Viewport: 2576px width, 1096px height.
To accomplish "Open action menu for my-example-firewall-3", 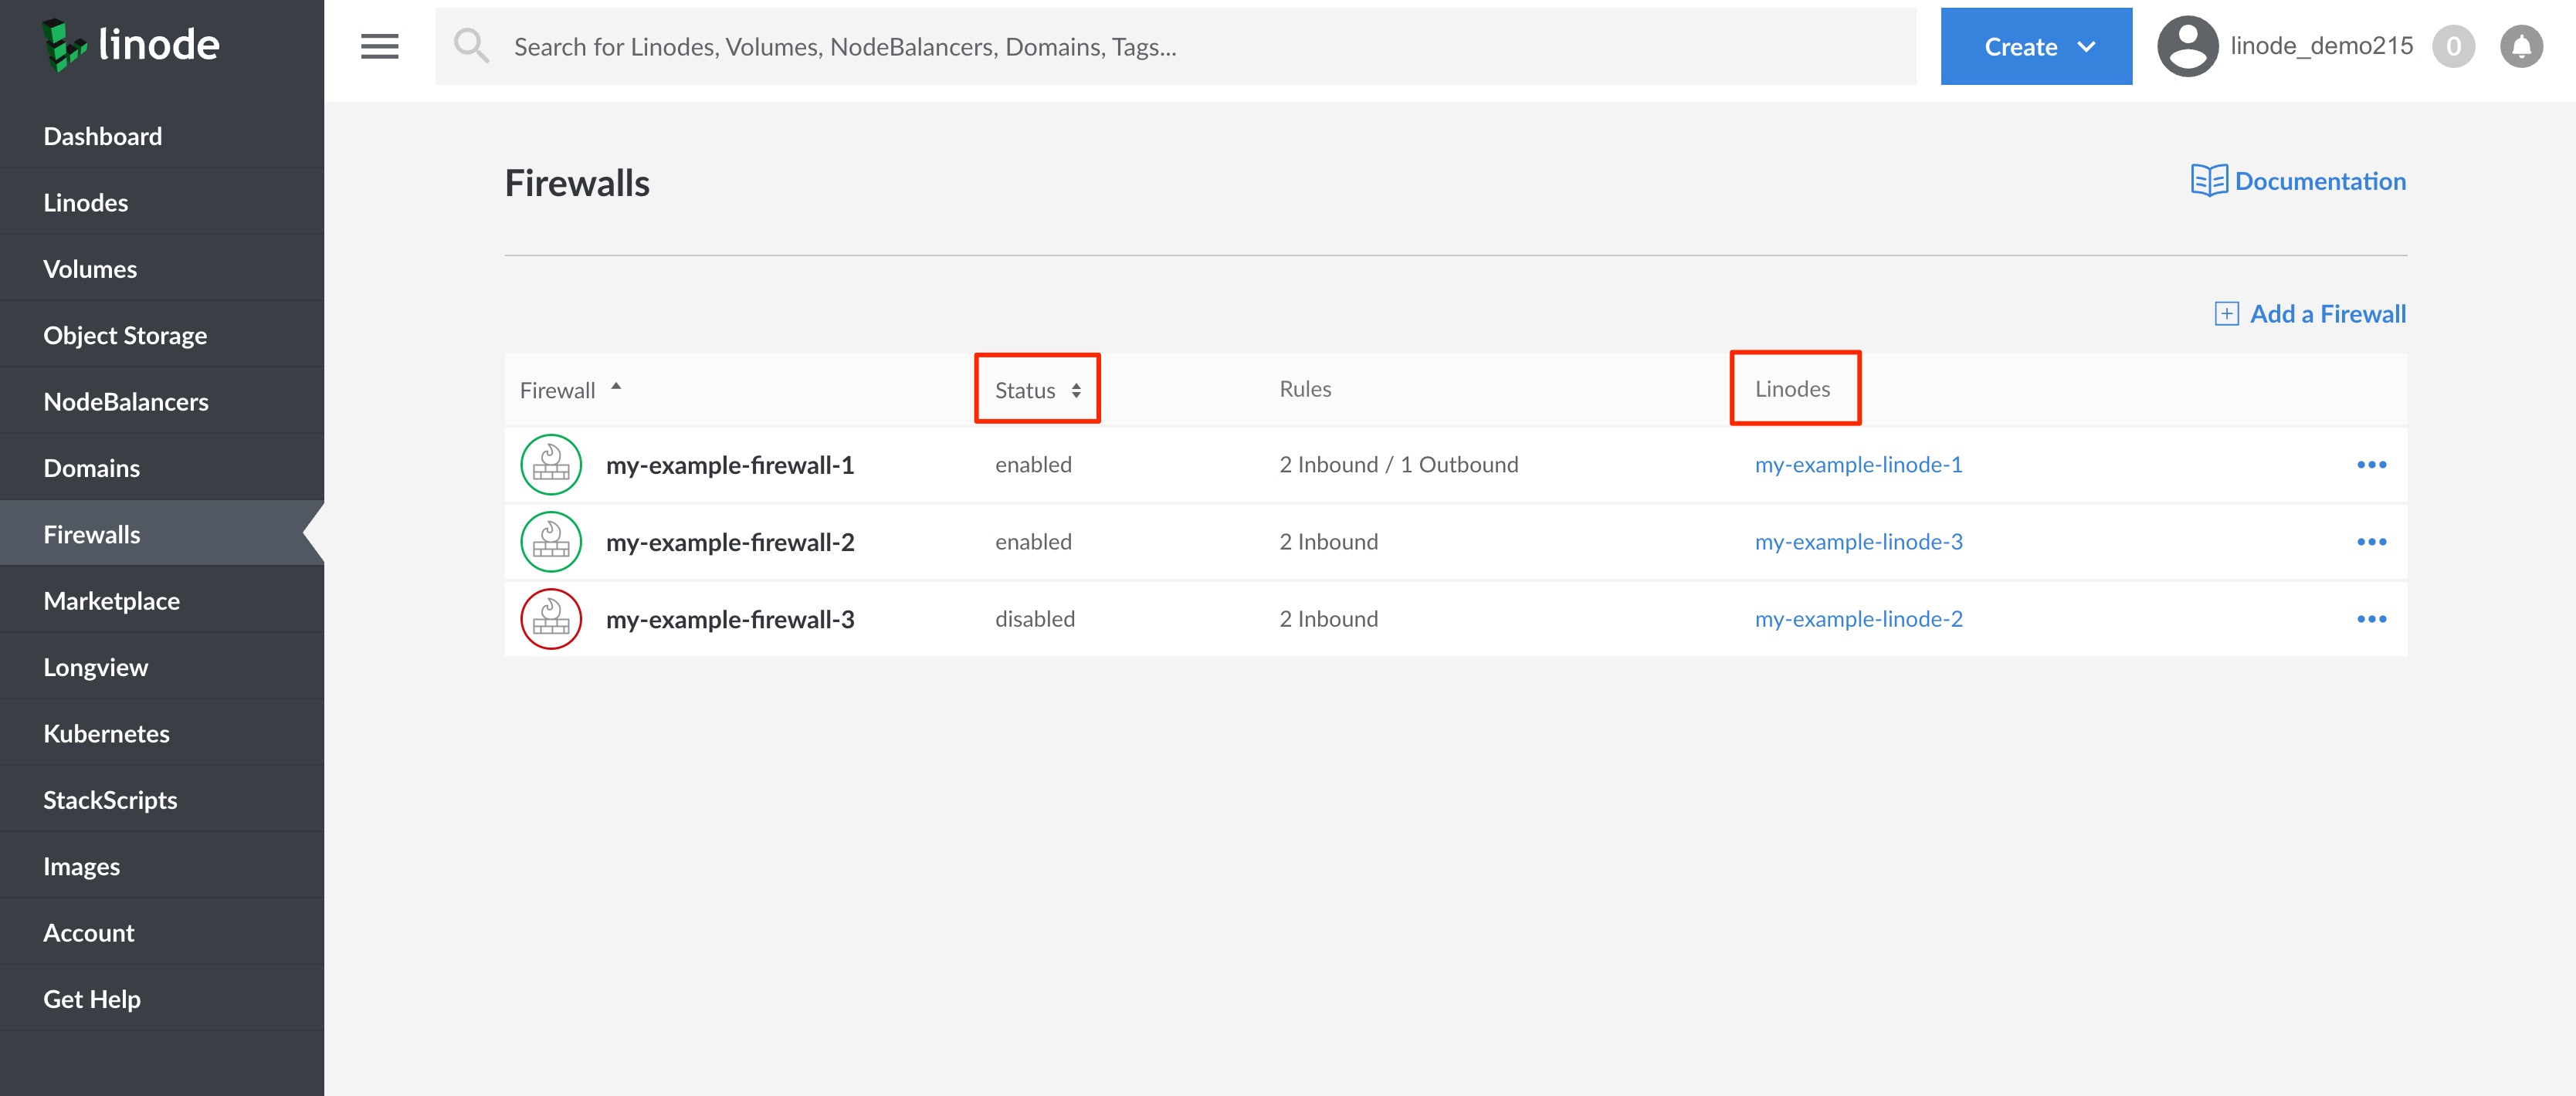I will 2371,619.
